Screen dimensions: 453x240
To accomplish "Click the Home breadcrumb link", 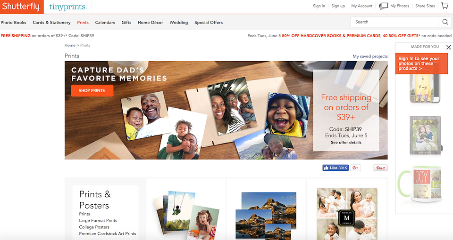I will tap(70, 45).
